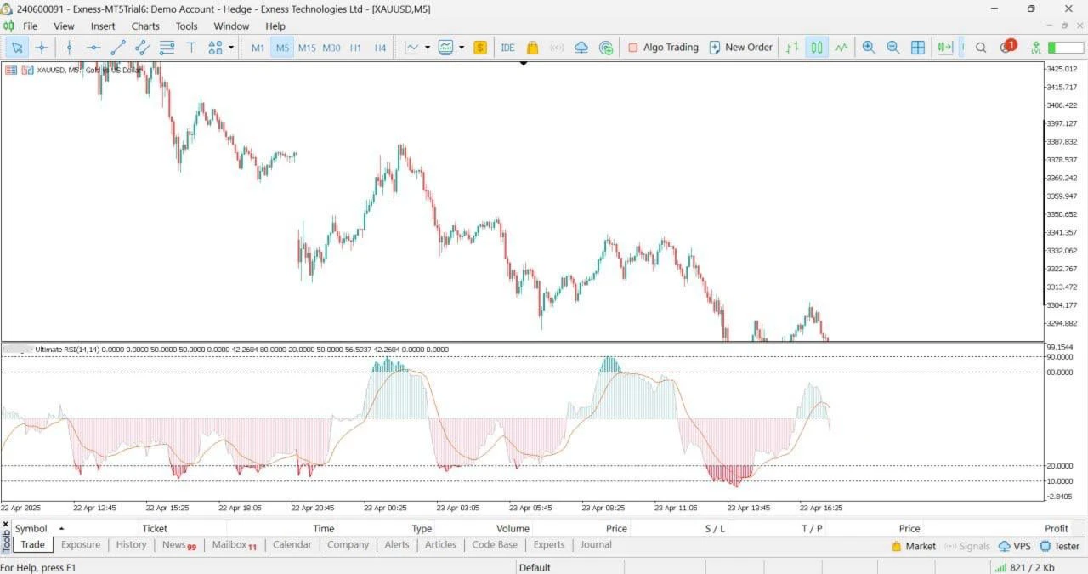Activate the crosshair tool

(x=41, y=48)
